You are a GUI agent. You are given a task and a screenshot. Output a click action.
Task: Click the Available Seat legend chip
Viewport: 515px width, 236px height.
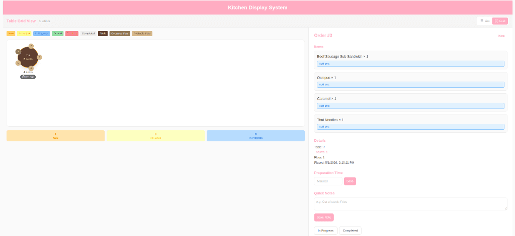pyautogui.click(x=142, y=34)
